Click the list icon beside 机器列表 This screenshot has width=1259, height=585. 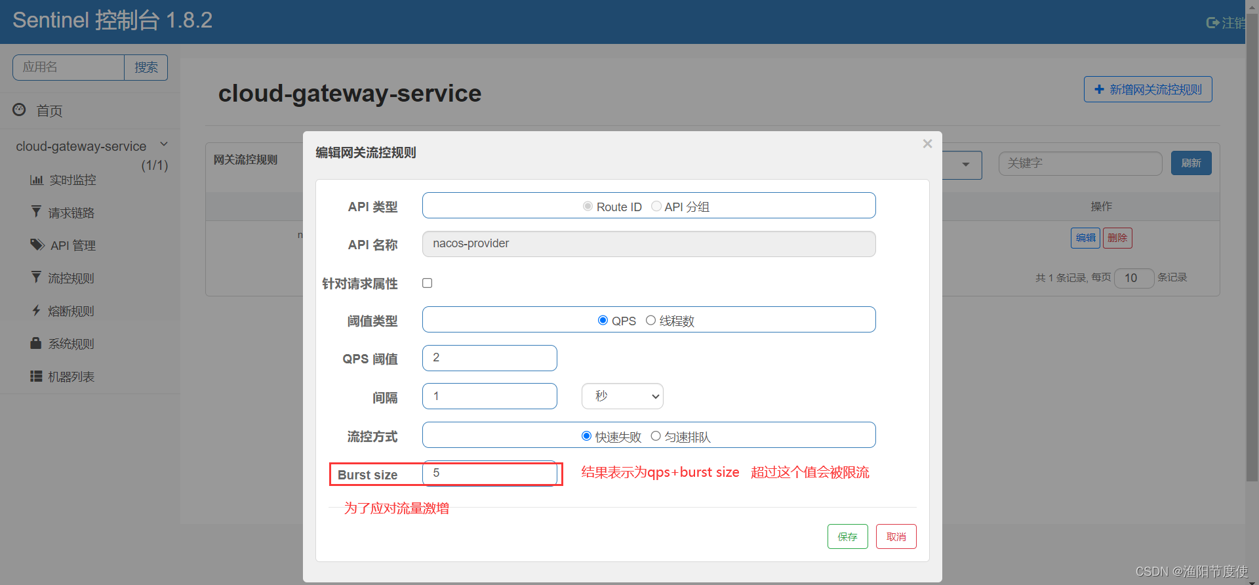[x=36, y=376]
